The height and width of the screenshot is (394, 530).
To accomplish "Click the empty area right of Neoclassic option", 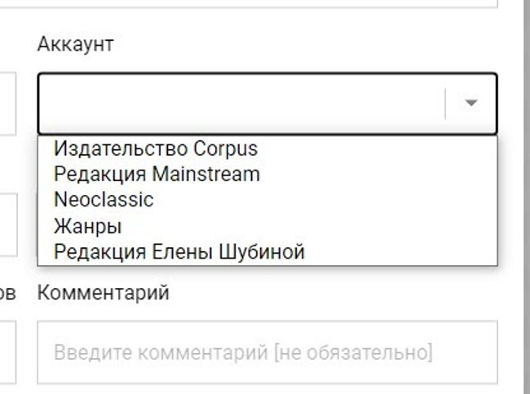I will 325,200.
